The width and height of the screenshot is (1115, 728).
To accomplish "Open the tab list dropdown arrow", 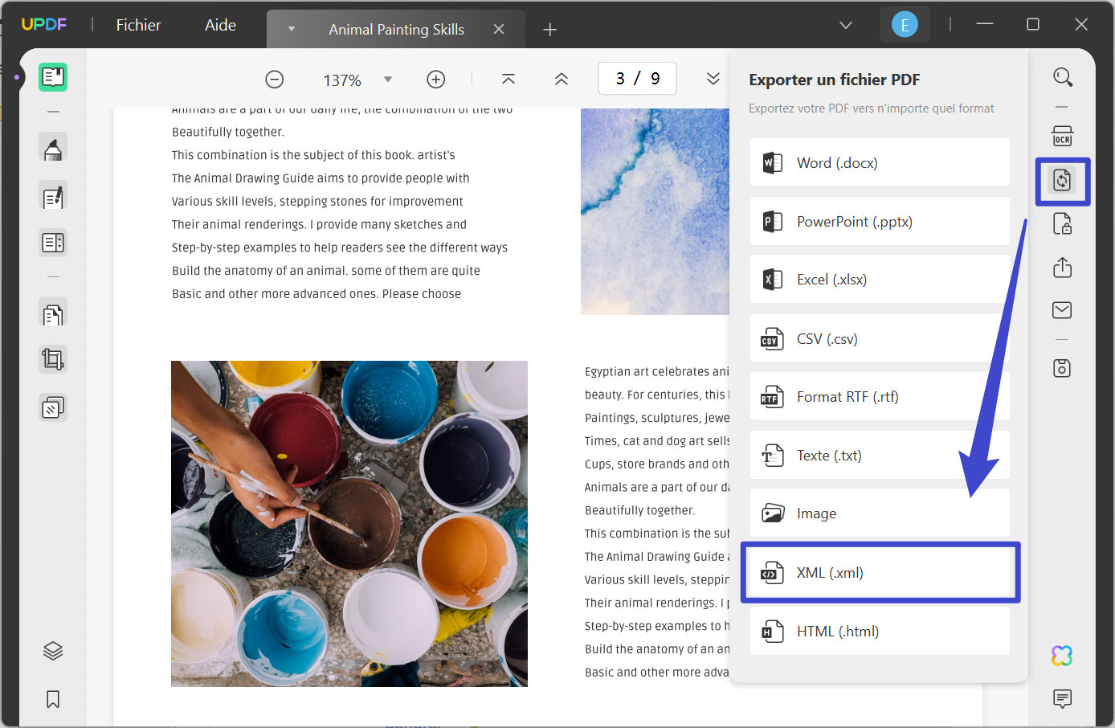I will point(292,29).
